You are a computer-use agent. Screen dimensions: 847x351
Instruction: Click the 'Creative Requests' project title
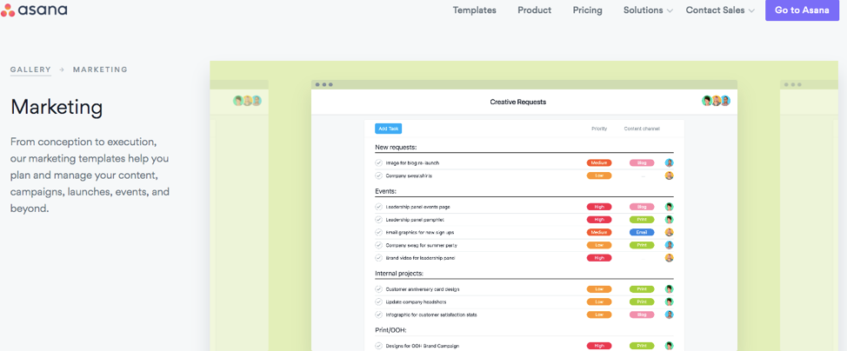pyautogui.click(x=518, y=102)
